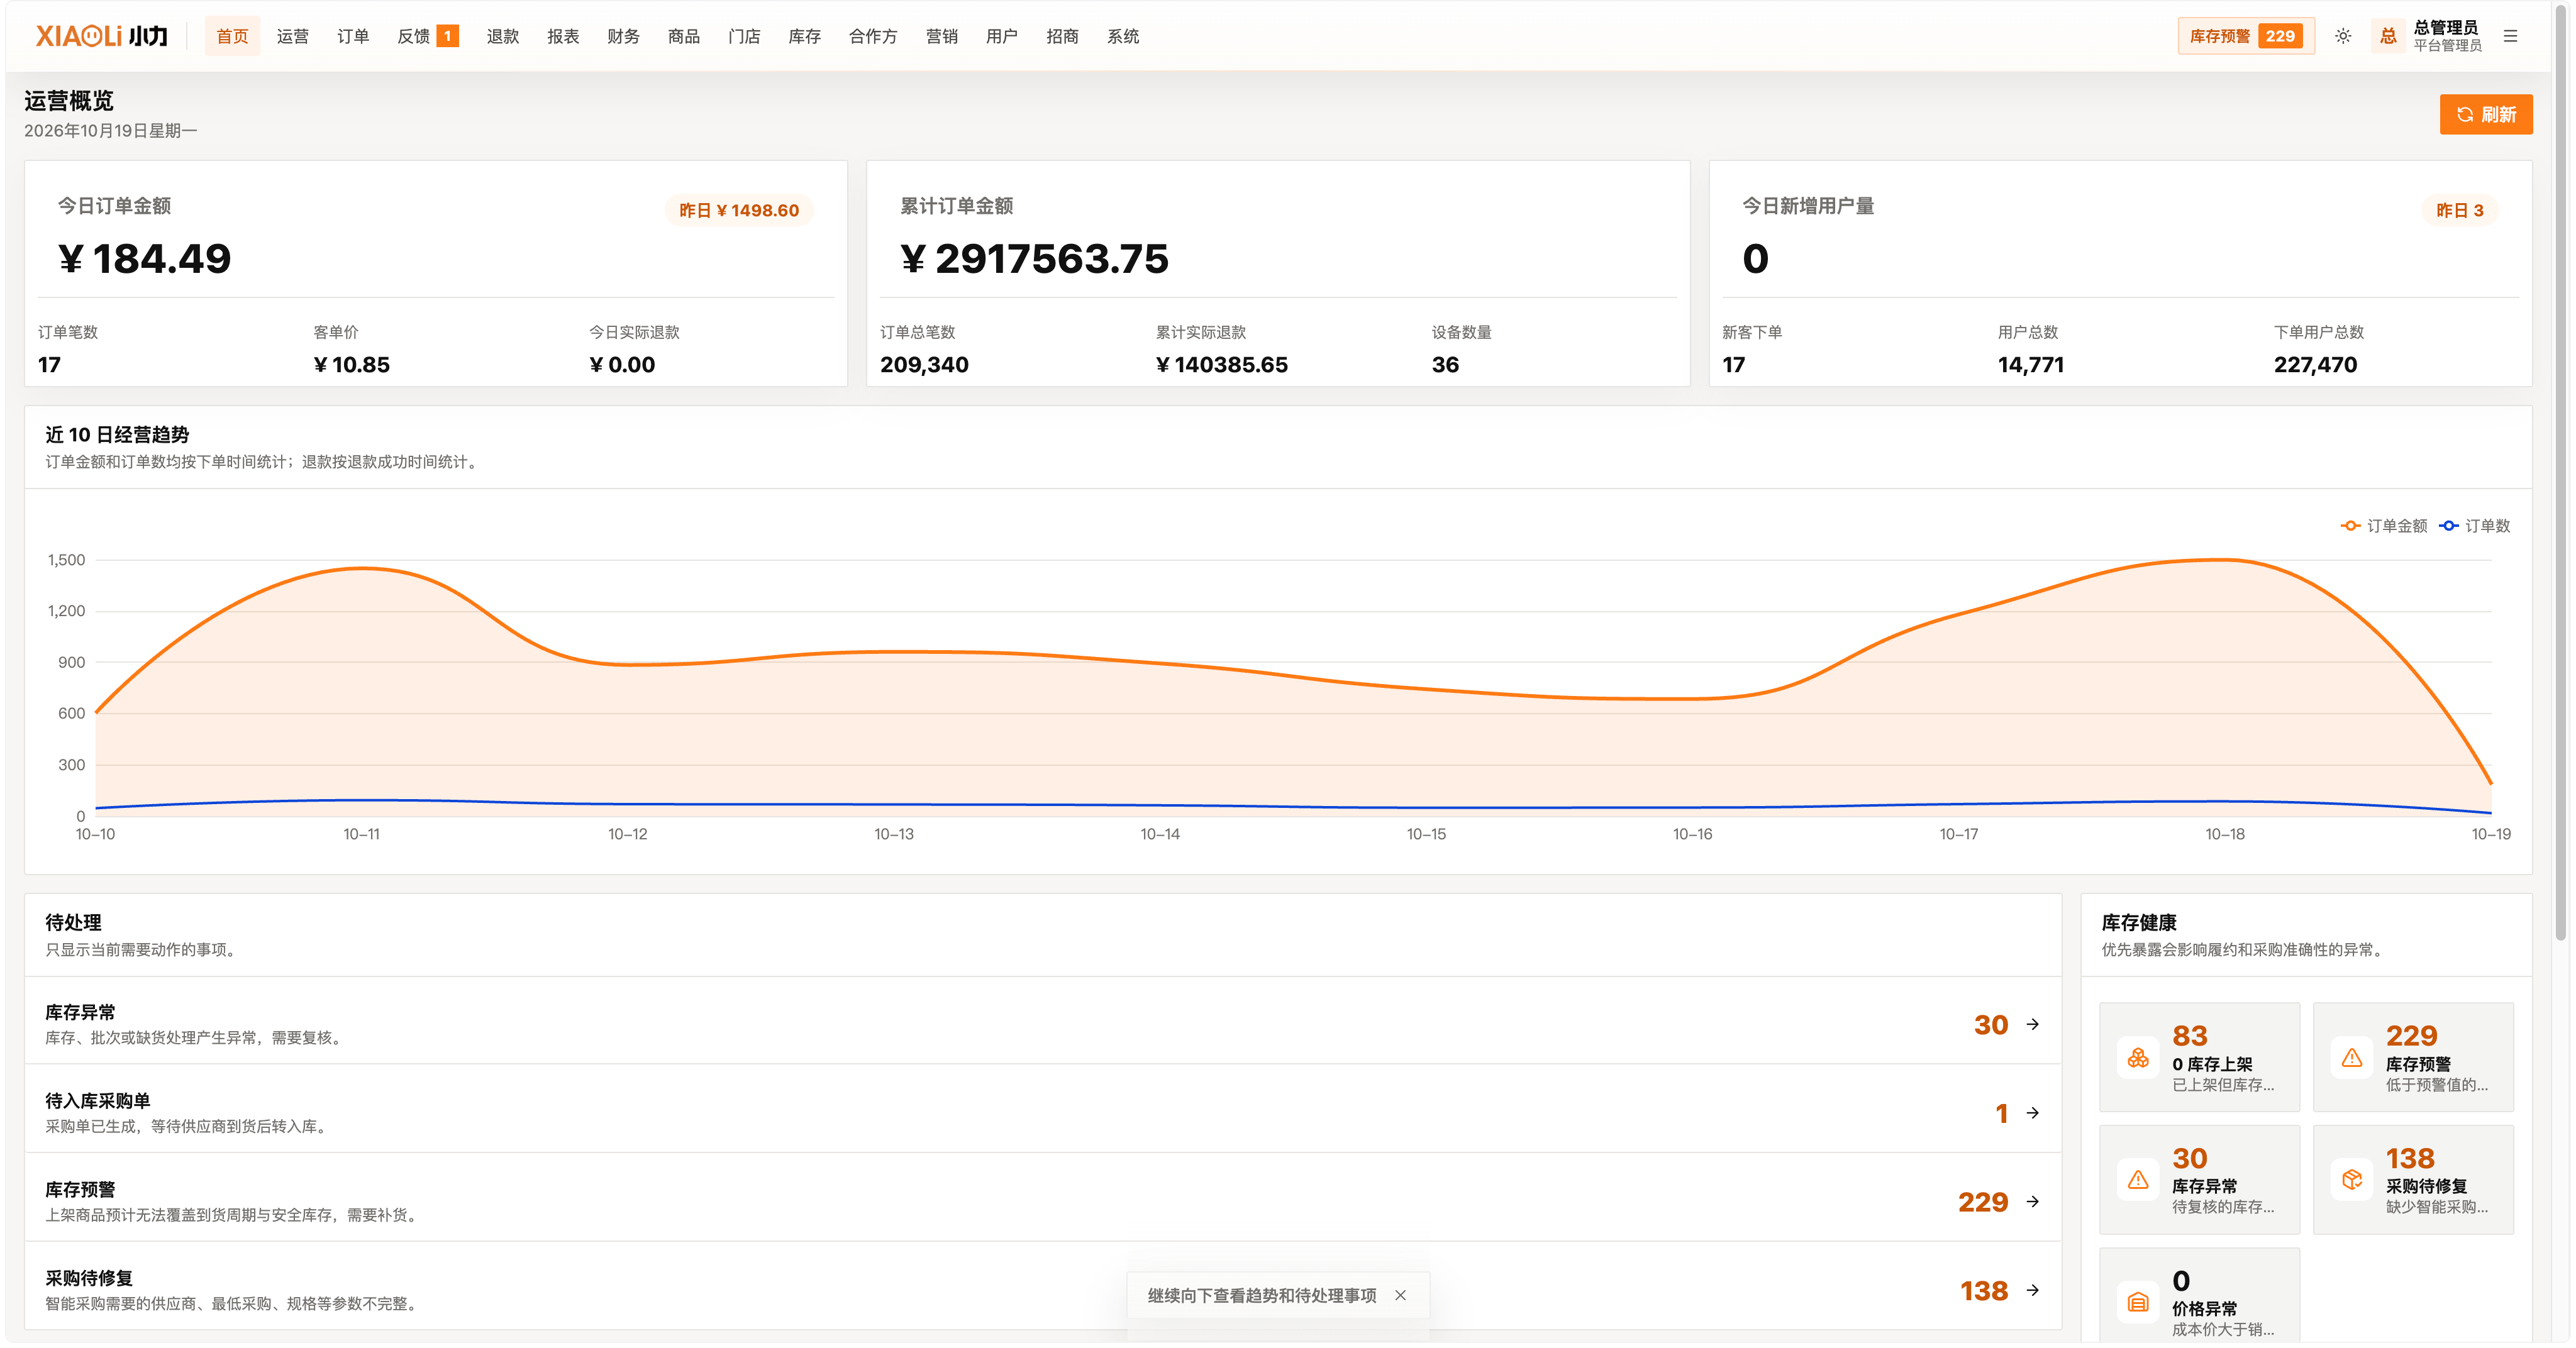Open the 运营 menu

pos(292,36)
